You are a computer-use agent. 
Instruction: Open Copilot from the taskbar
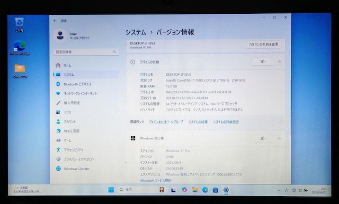pos(184,190)
